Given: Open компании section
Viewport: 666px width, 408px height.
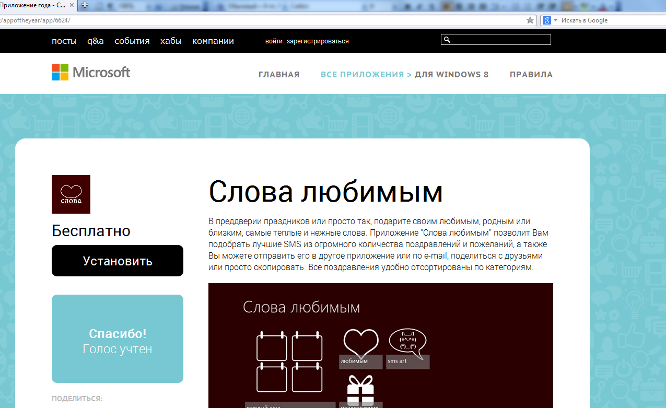Looking at the screenshot, I should [213, 41].
